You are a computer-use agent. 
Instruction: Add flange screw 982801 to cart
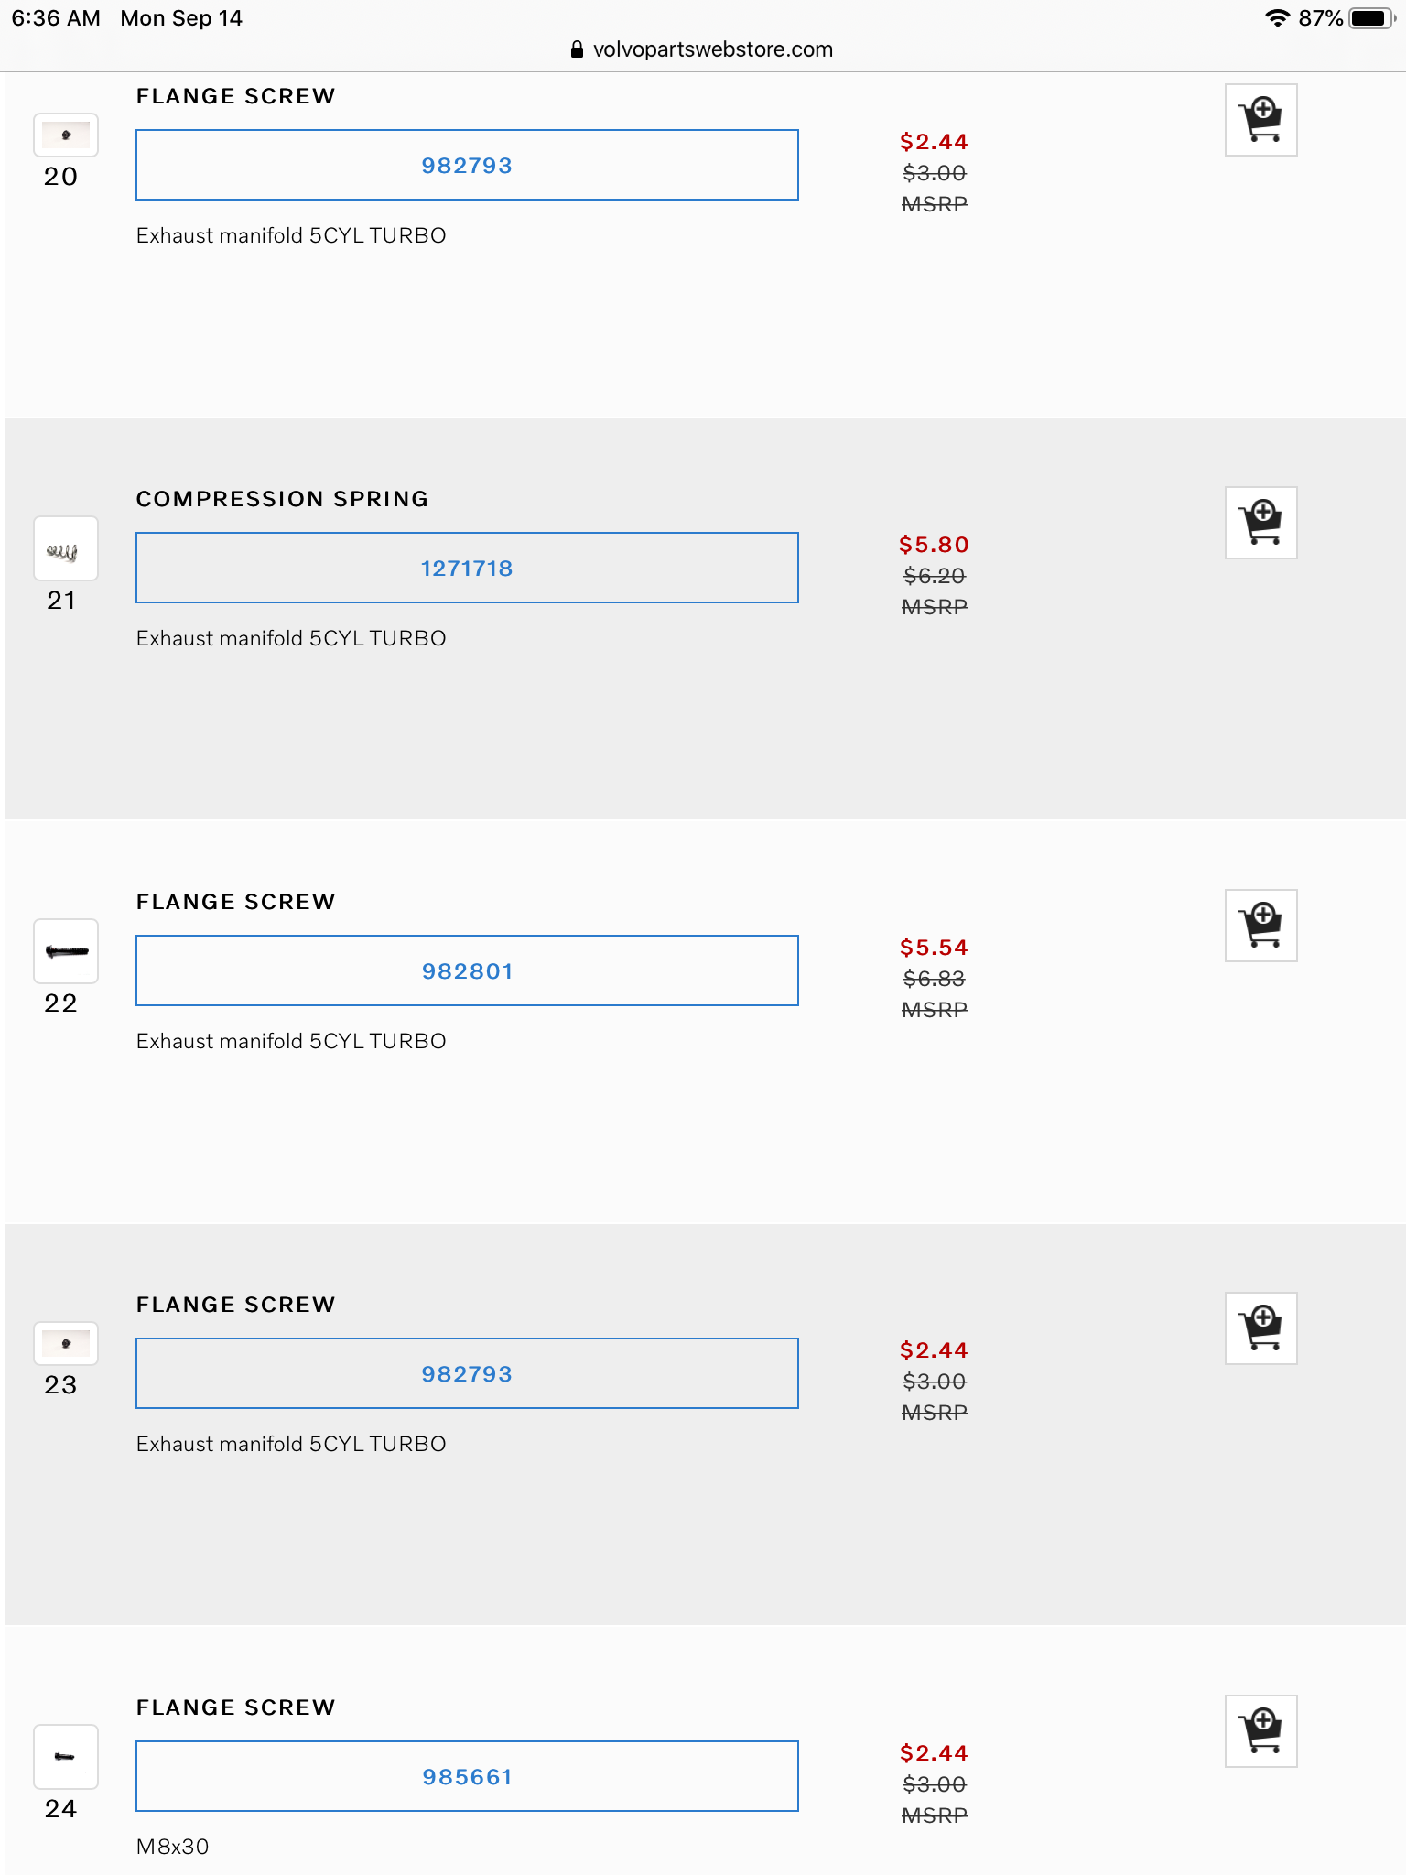pos(1260,926)
